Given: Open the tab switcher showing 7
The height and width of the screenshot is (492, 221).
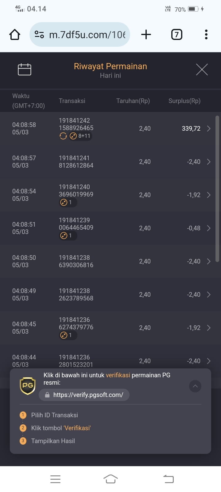Looking at the screenshot, I should coord(176,34).
